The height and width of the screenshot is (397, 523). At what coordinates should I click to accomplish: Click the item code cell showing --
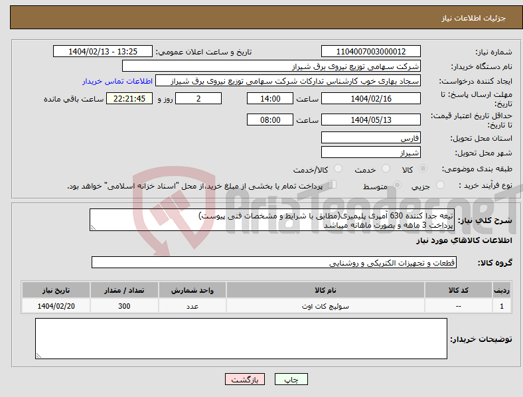coord(459,306)
